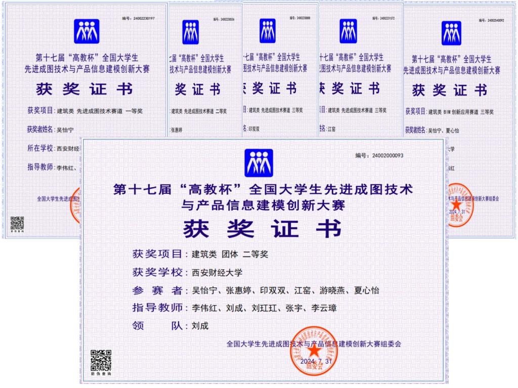
Task: Select the 获奖者姓名 吴怡宁 on the 一等奖 certificate
Action: (x=65, y=130)
